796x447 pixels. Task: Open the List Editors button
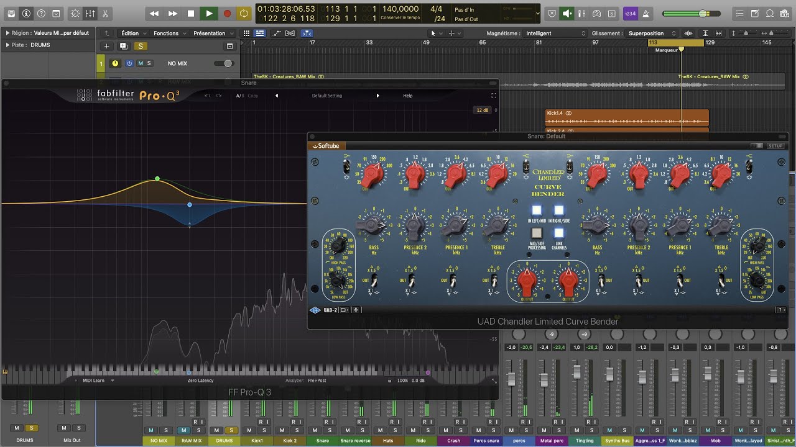[739, 13]
